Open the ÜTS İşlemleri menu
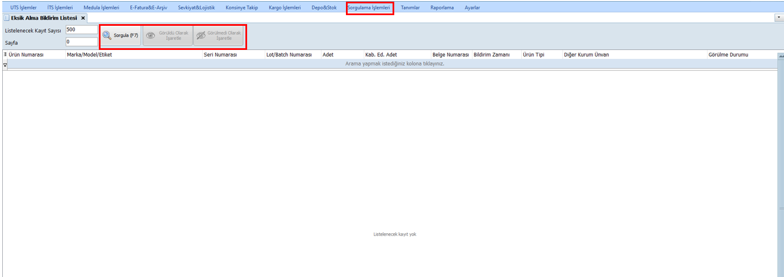Image resolution: width=784 pixels, height=277 pixels. [24, 8]
